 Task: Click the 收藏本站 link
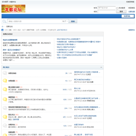pyautogui.click(x=12, y=2)
